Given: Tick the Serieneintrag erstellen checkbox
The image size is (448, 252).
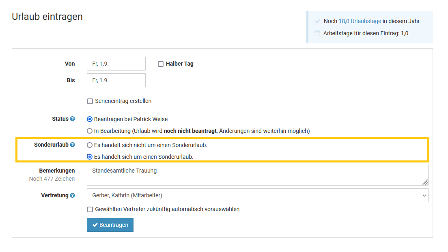Looking at the screenshot, I should (x=90, y=101).
